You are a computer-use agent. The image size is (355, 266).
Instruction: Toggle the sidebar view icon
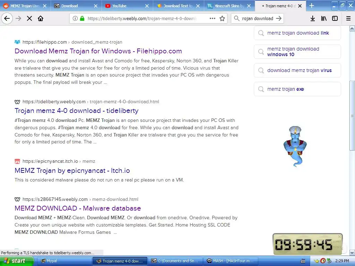pos(335,18)
